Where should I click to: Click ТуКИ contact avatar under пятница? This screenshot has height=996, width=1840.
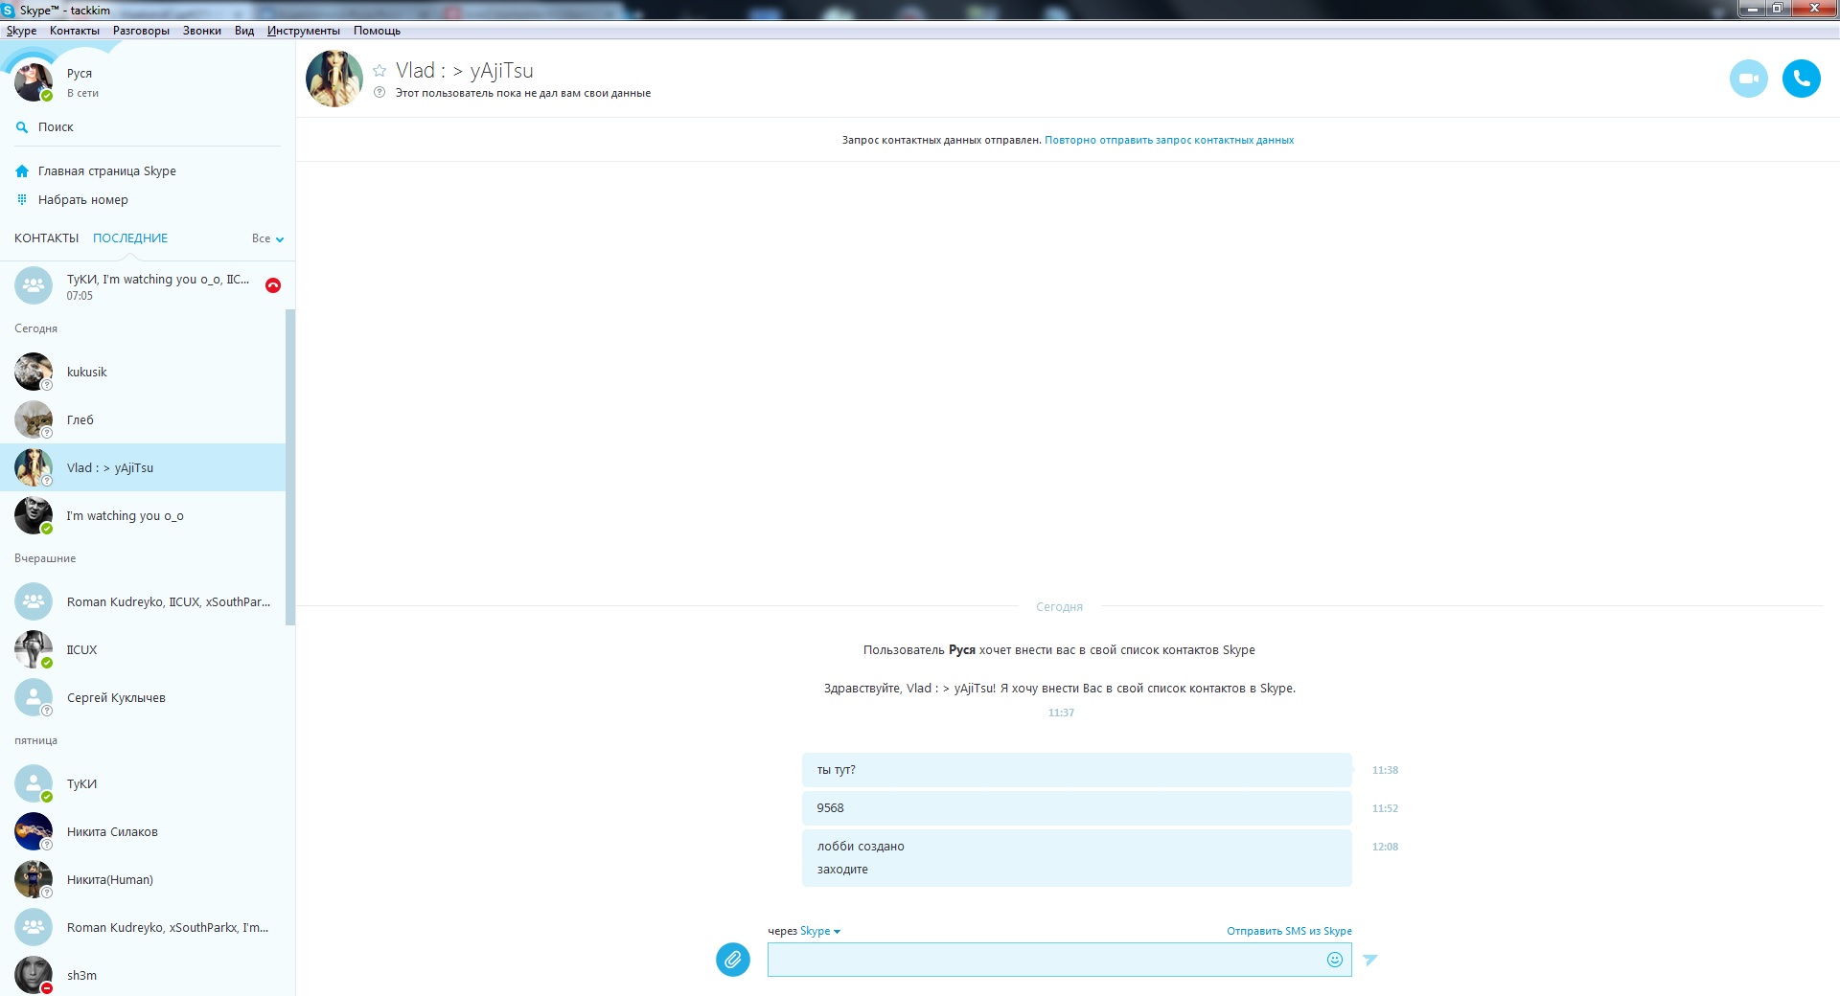34,783
